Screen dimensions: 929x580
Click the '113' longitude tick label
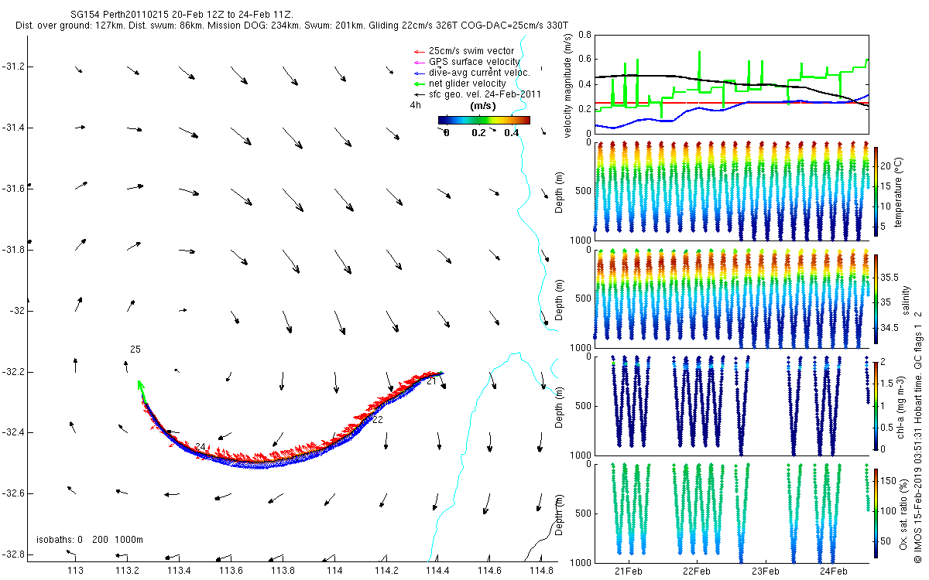click(75, 571)
